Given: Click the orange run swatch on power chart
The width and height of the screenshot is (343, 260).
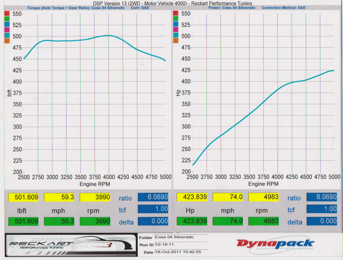Looking at the screenshot, I should pyautogui.click(x=176, y=40).
